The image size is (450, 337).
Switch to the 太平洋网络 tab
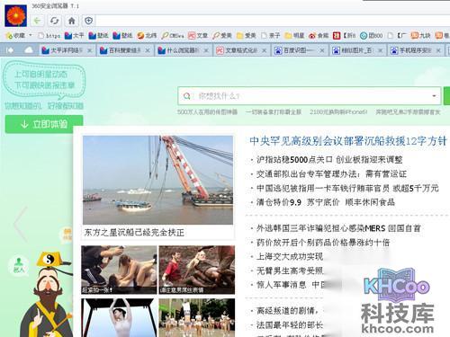[67, 50]
